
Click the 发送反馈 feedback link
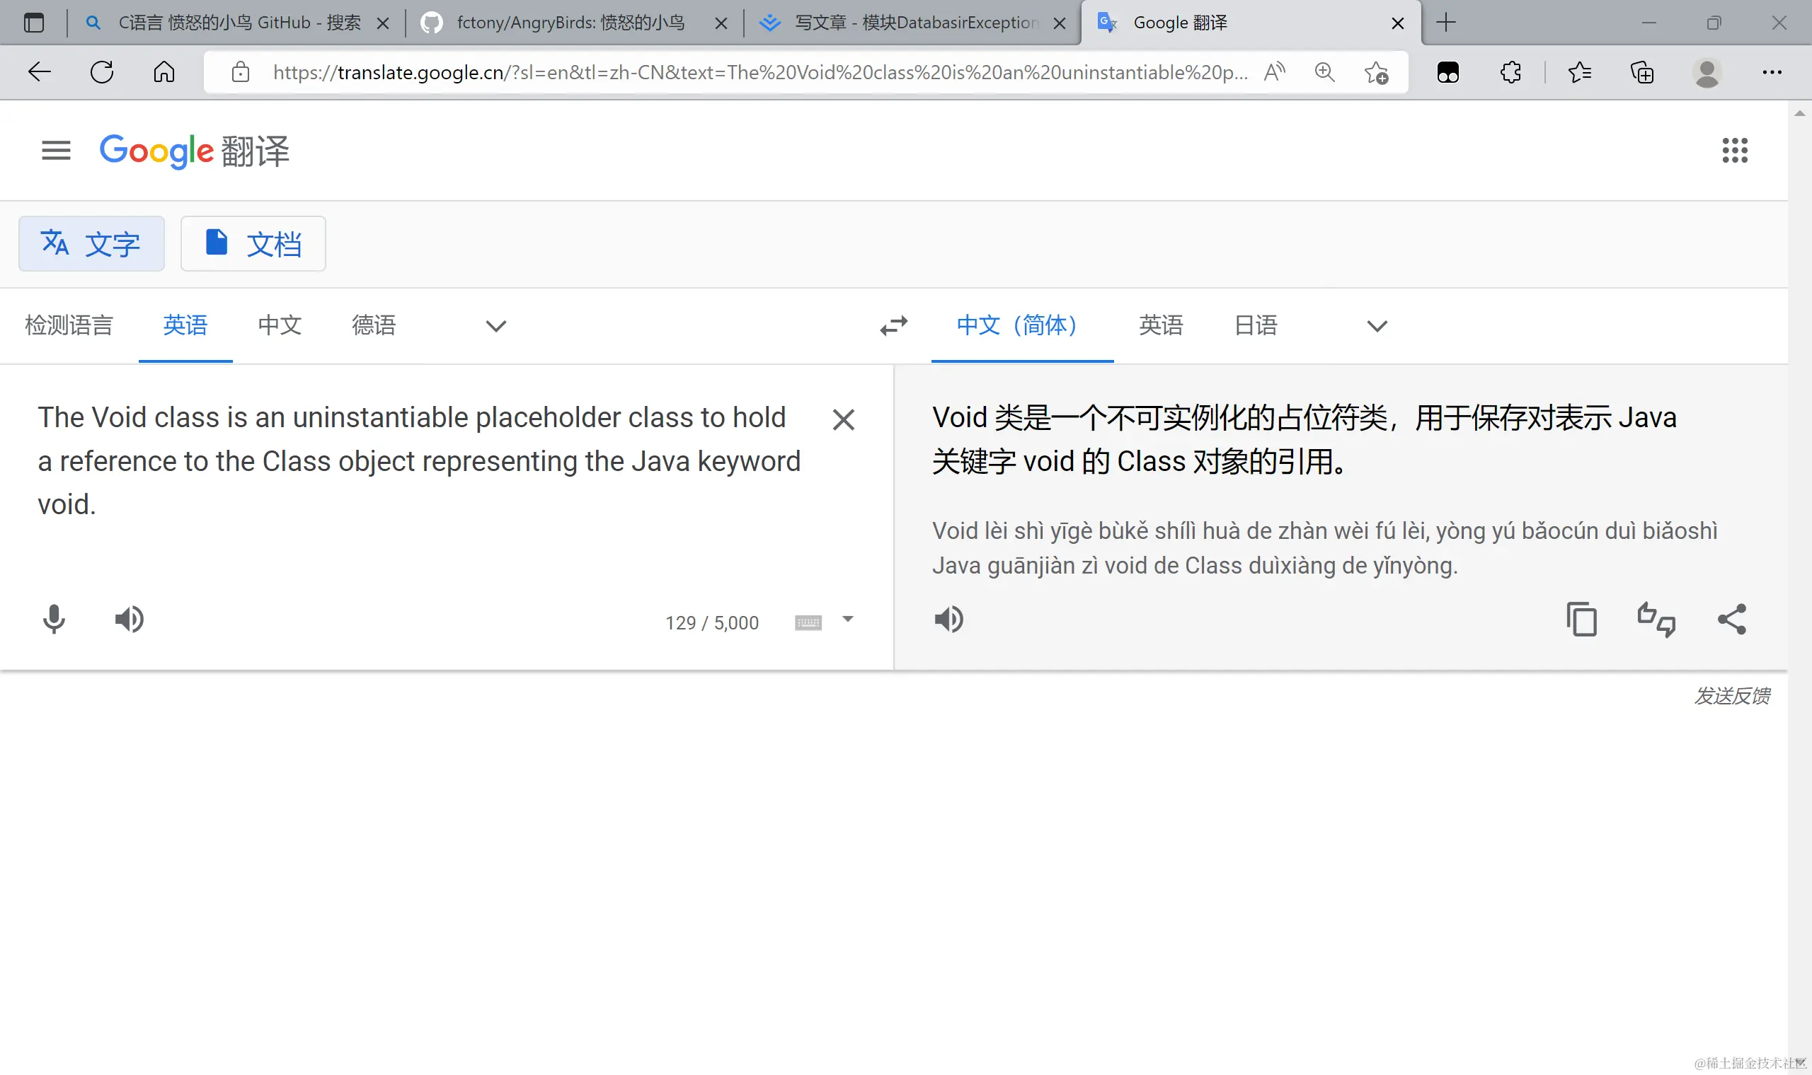(1731, 696)
